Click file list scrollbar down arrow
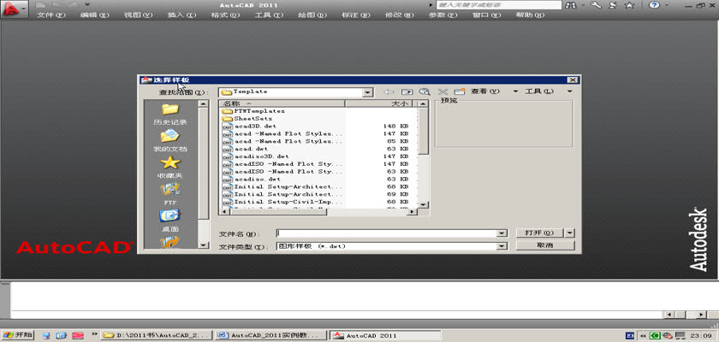Image resolution: width=719 pixels, height=342 pixels. click(424, 204)
